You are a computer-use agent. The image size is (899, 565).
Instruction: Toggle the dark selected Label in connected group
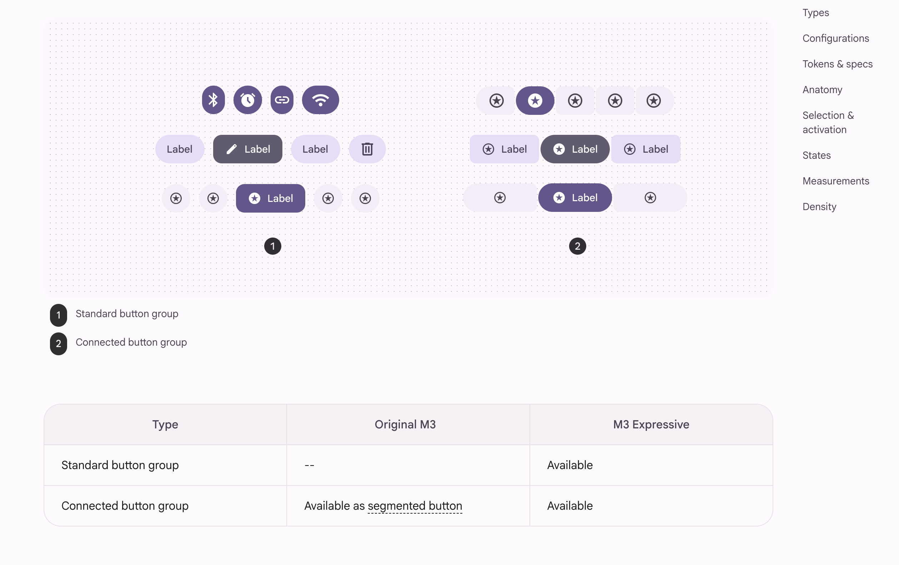pyautogui.click(x=575, y=149)
